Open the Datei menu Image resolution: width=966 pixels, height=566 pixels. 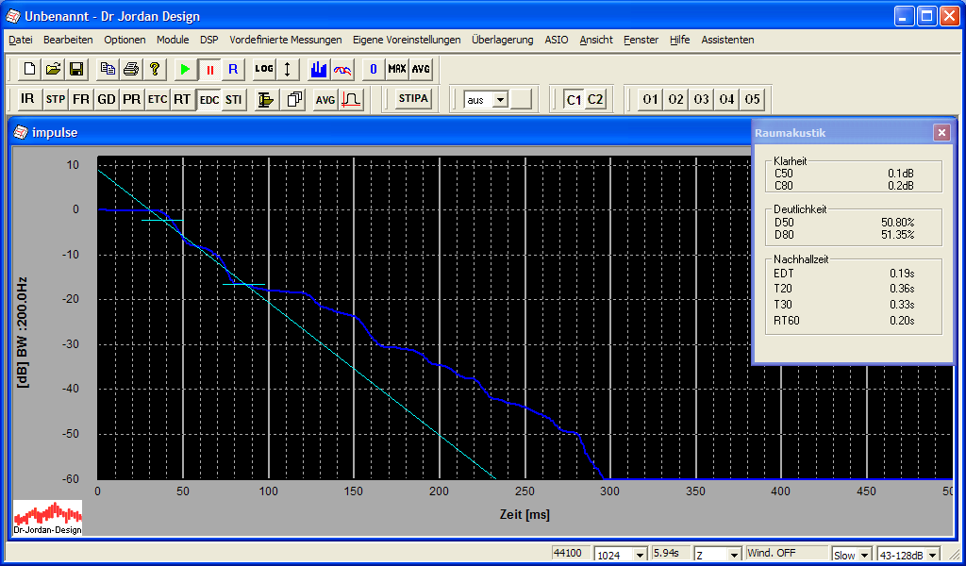(x=21, y=40)
